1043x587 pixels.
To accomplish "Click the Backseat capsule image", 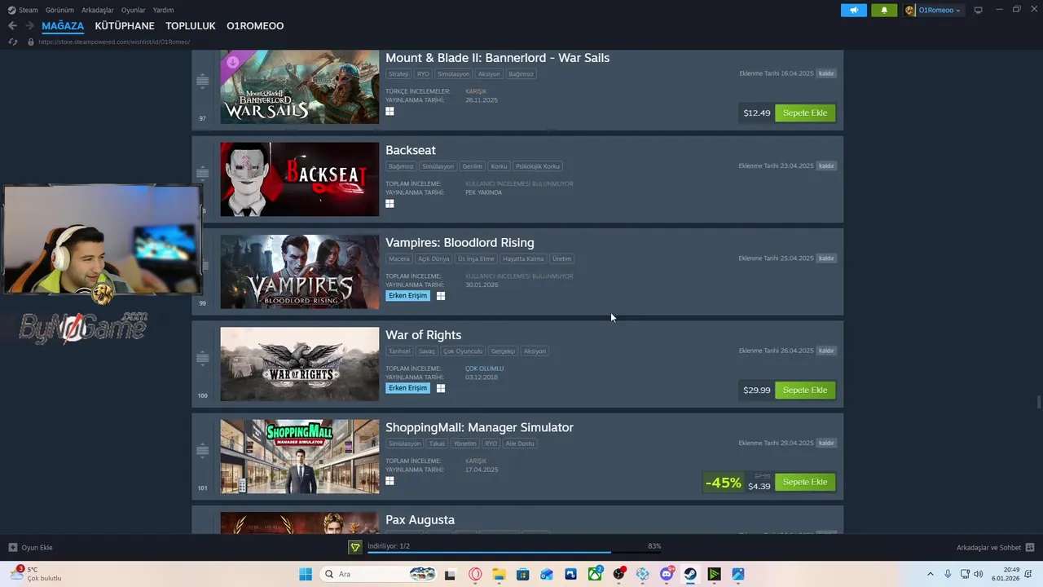I will click(300, 179).
